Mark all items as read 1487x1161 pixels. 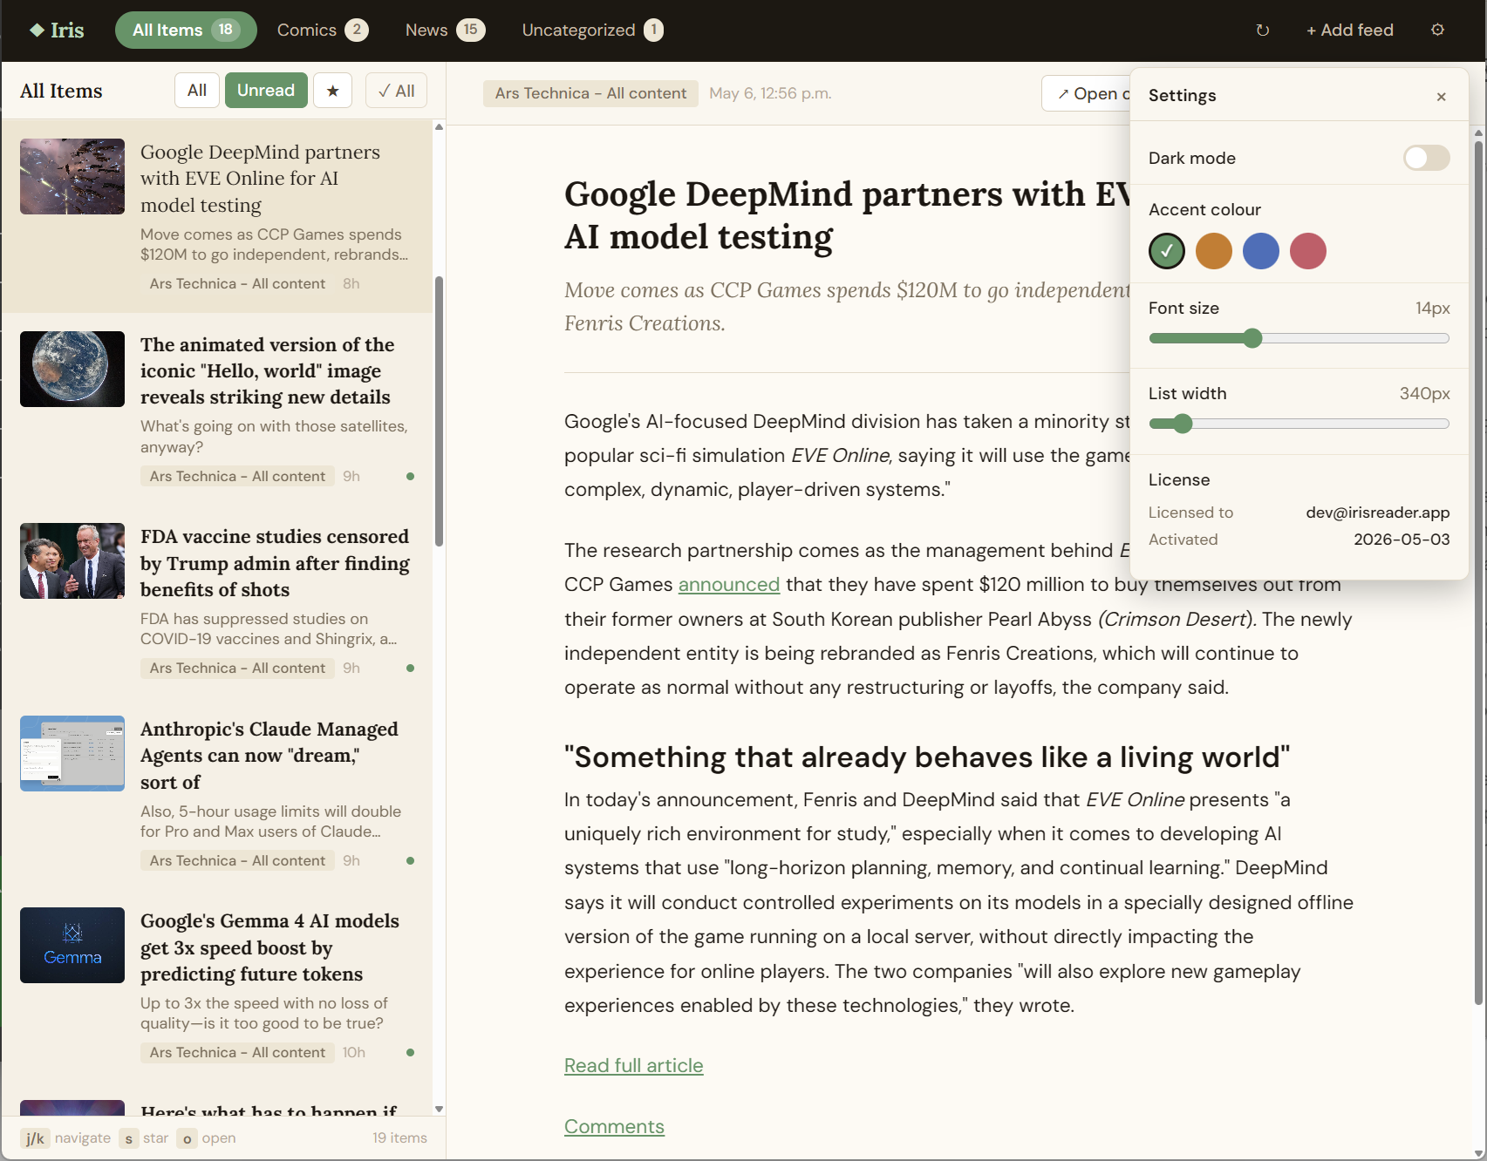tap(396, 91)
